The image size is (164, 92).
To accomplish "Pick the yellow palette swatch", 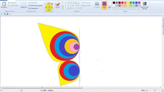I will (128, 3).
